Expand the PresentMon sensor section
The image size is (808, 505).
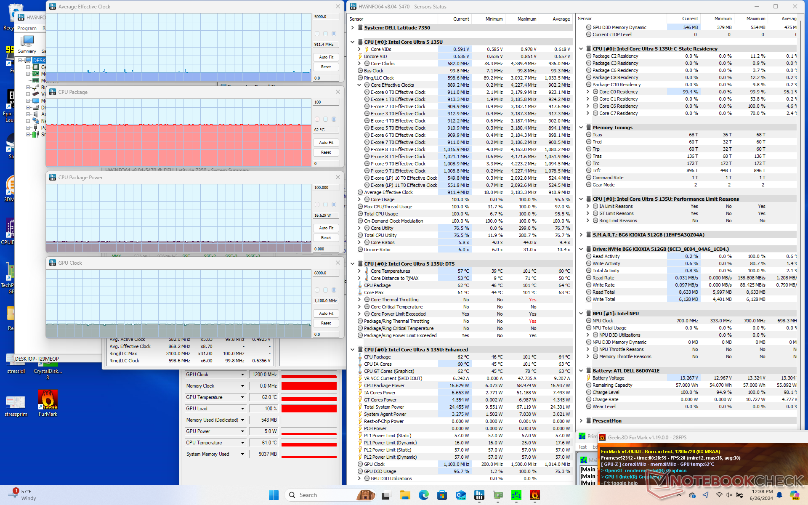(x=581, y=421)
